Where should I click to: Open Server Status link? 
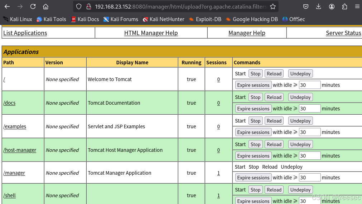(x=343, y=33)
